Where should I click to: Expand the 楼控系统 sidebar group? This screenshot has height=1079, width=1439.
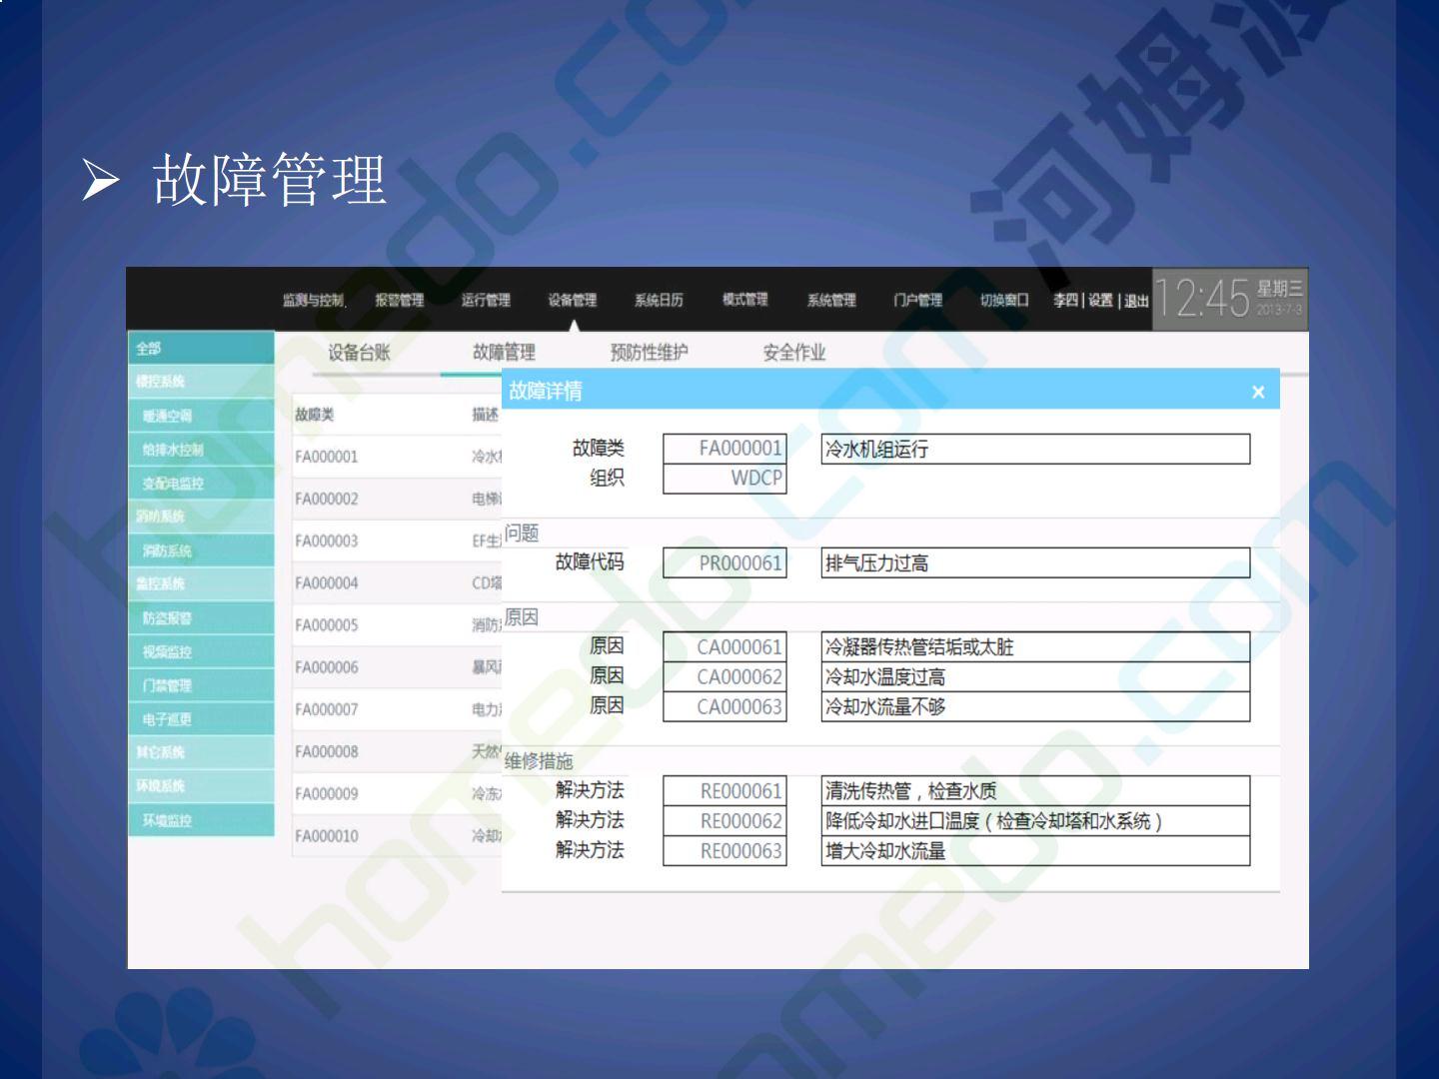201,382
